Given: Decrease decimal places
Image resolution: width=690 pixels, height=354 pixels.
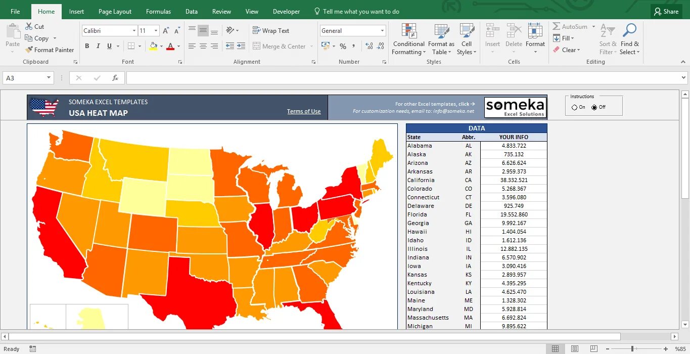Looking at the screenshot, I should tap(381, 46).
